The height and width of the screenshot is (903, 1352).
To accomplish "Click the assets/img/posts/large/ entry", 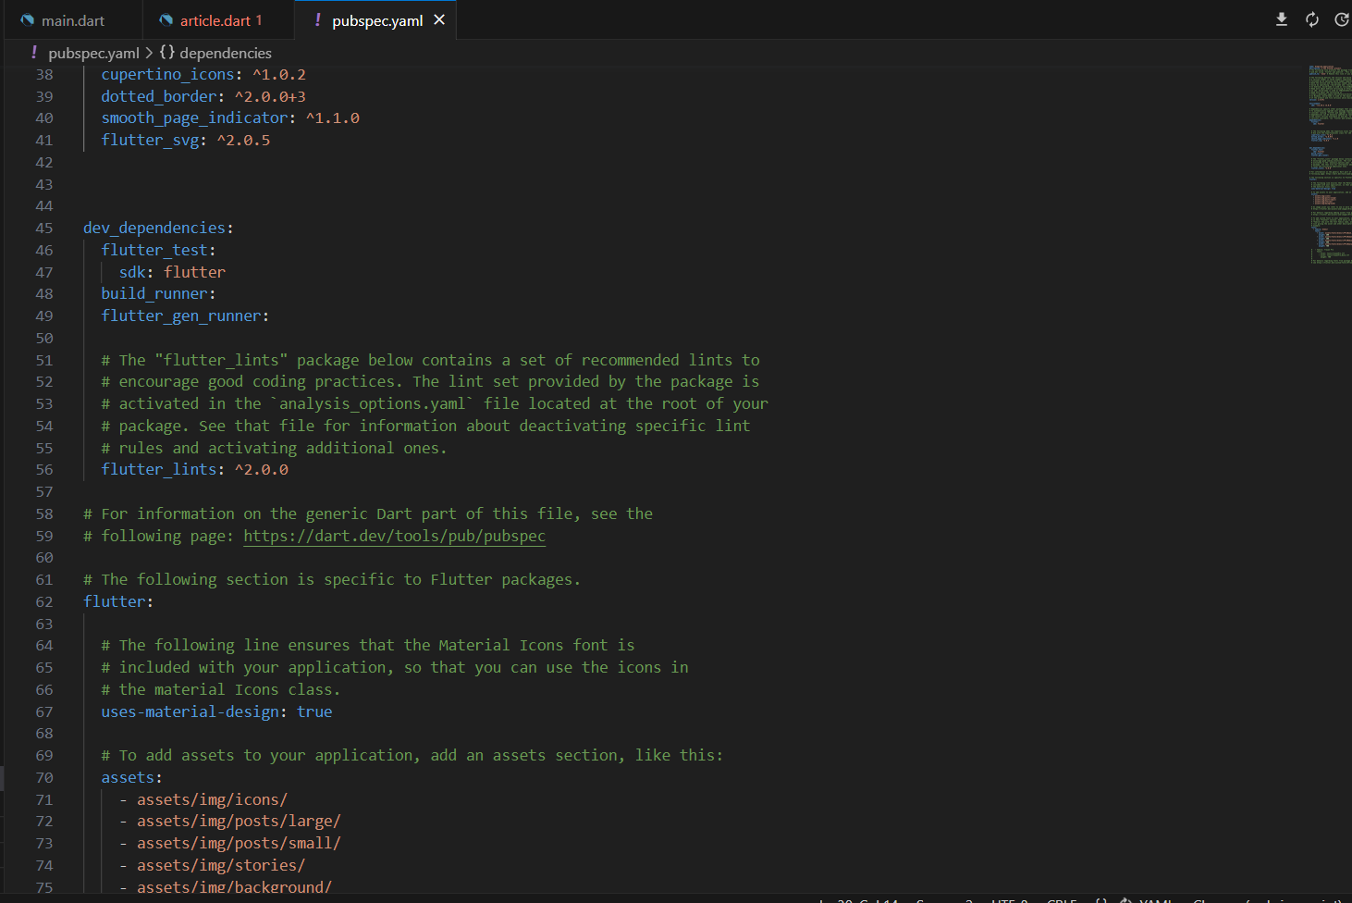I will click(x=239, y=821).
